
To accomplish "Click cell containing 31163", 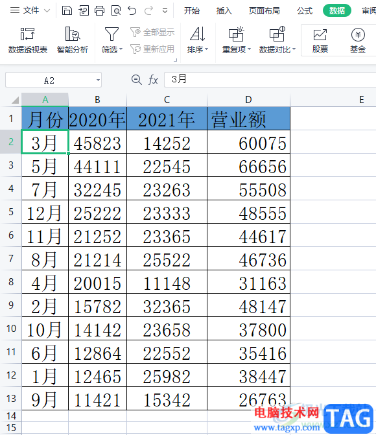I will 248,281.
